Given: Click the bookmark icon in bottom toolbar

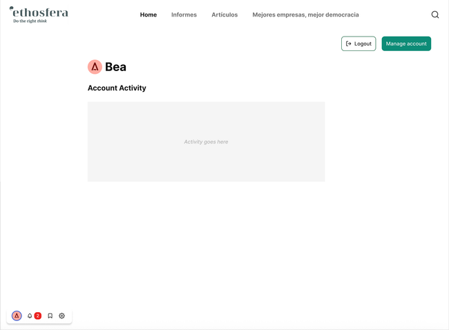Looking at the screenshot, I should click(x=50, y=316).
